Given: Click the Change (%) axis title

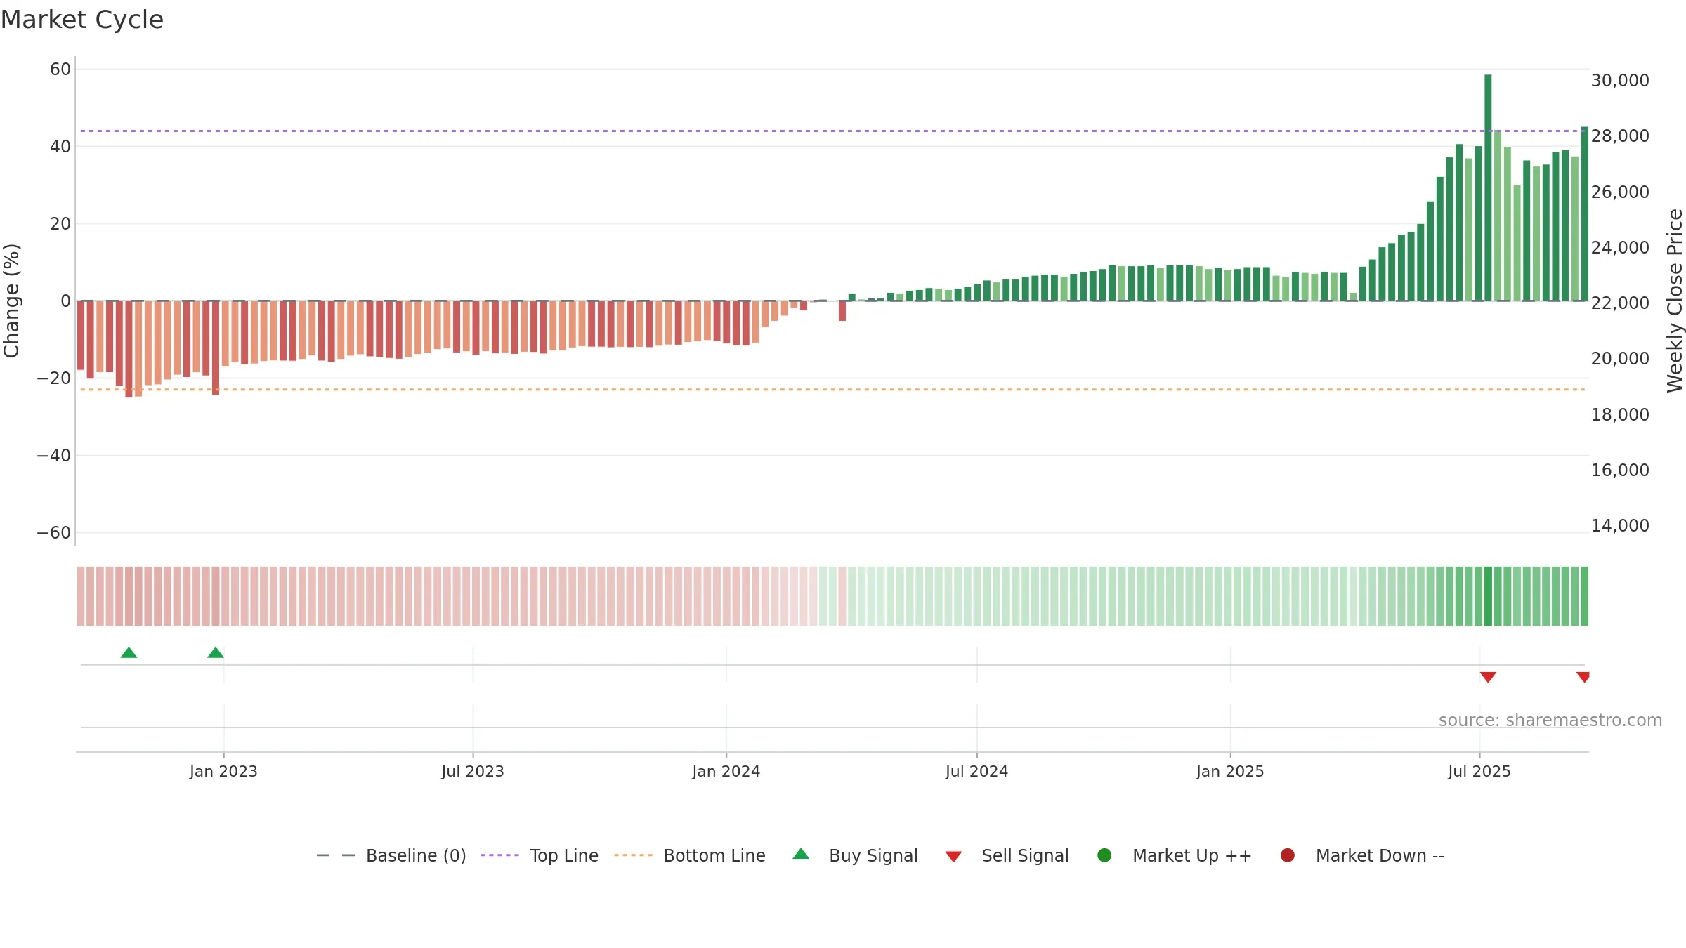Looking at the screenshot, I should [x=11, y=301].
